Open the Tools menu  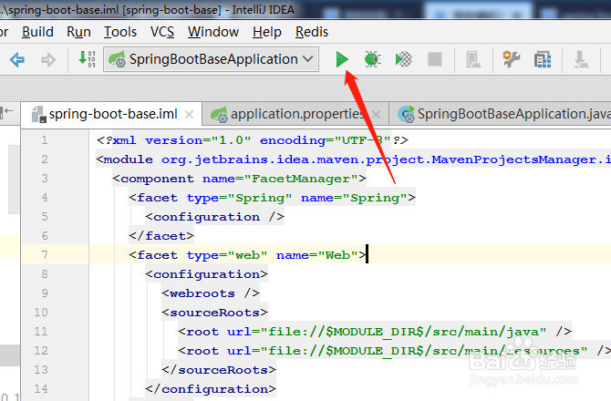[x=120, y=32]
